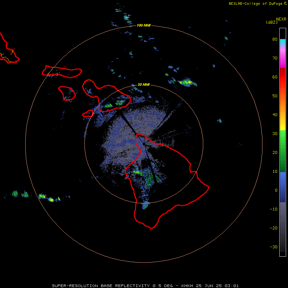This screenshot has width=288, height=288.
Task: Click the -10 value on the dBZ scale
Action: coord(274,209)
